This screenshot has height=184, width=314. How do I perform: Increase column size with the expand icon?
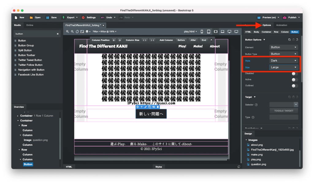pos(144,40)
